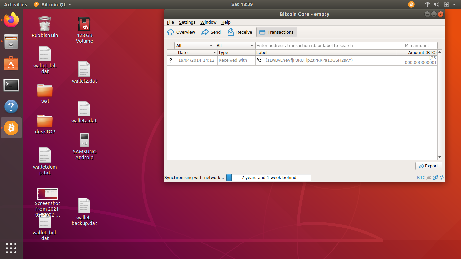This screenshot has height=259, width=461.
Task: Click the transaction list scrollbar down arrow
Action: point(440,157)
